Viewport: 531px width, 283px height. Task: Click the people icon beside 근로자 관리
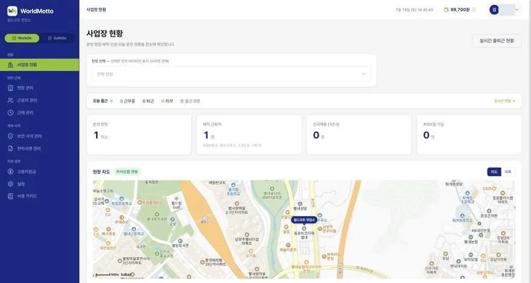(x=10, y=101)
